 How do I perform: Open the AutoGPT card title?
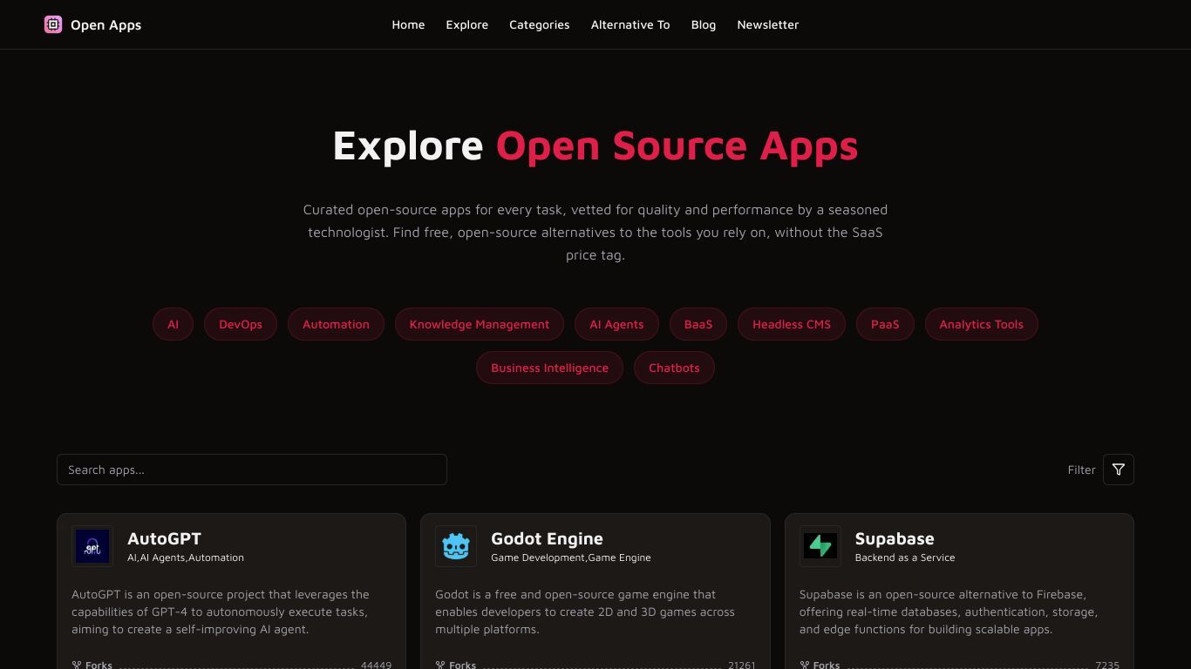click(x=164, y=538)
